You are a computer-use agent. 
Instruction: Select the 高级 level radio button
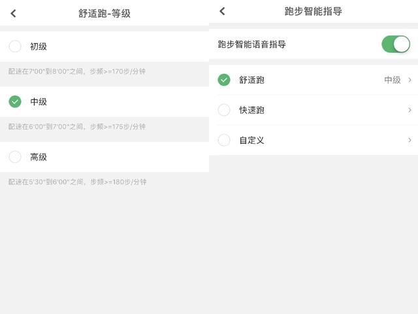pyautogui.click(x=15, y=157)
